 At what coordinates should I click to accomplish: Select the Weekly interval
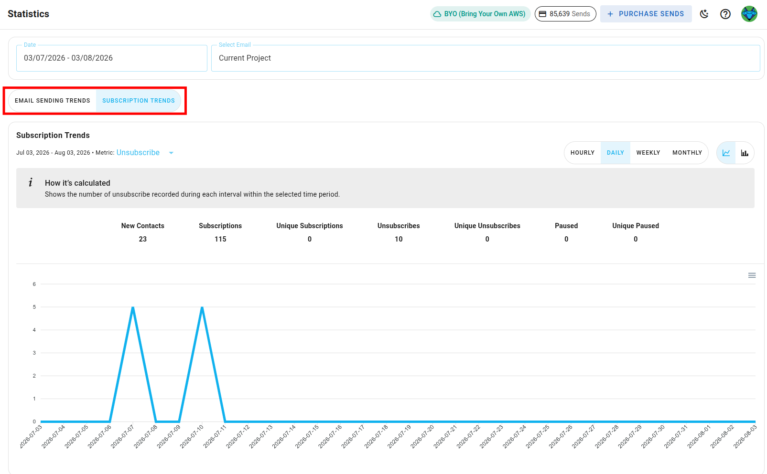point(648,153)
